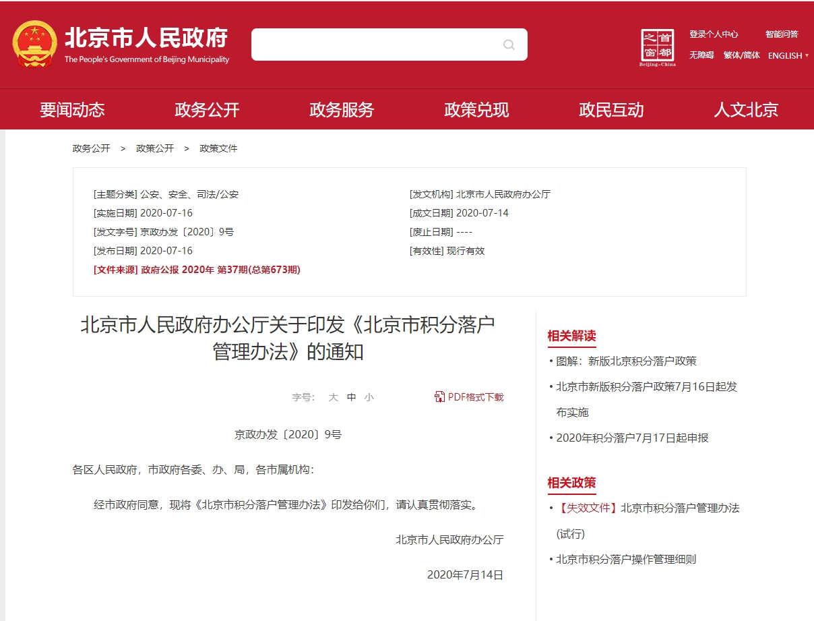Open 人文北京 navigation menu
Image resolution: width=814 pixels, height=621 pixels.
746,109
